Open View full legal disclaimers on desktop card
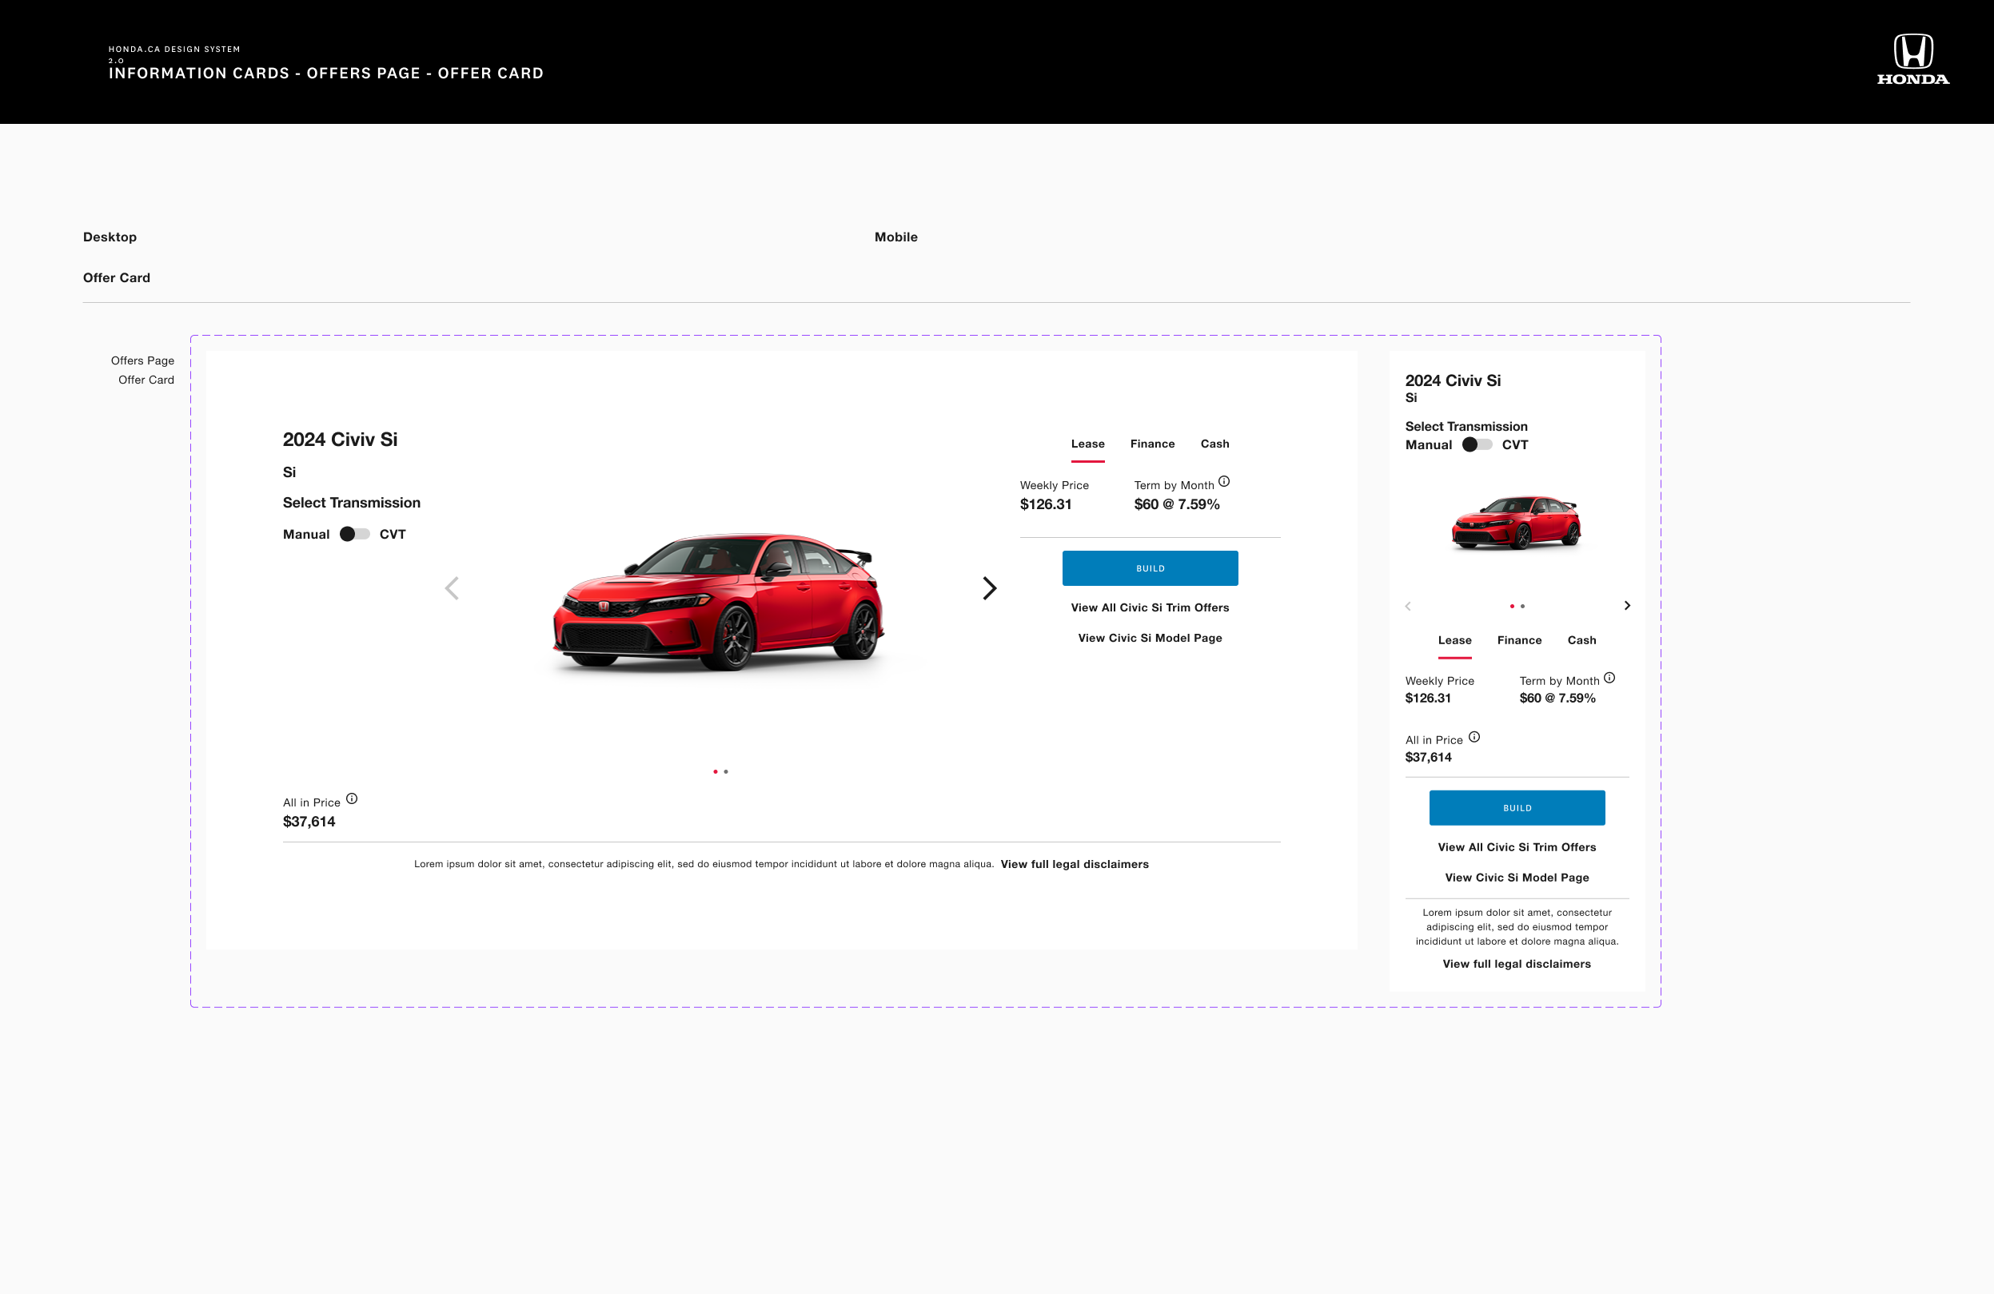This screenshot has width=1994, height=1294. click(1074, 863)
